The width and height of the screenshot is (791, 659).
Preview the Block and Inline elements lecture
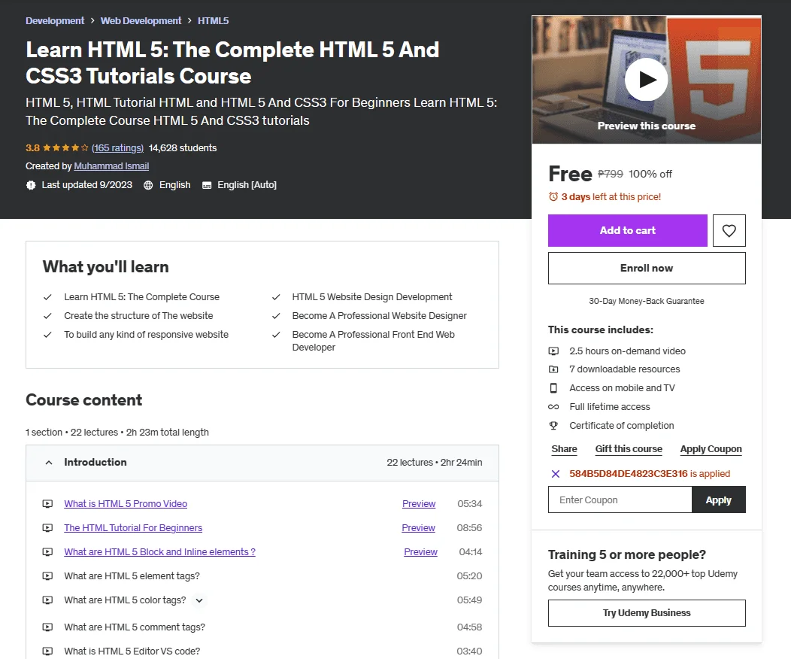(421, 552)
